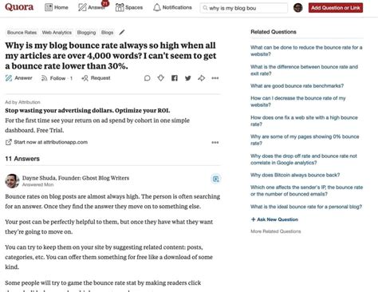Open related question on bounce rate versus exit rate

304,70
